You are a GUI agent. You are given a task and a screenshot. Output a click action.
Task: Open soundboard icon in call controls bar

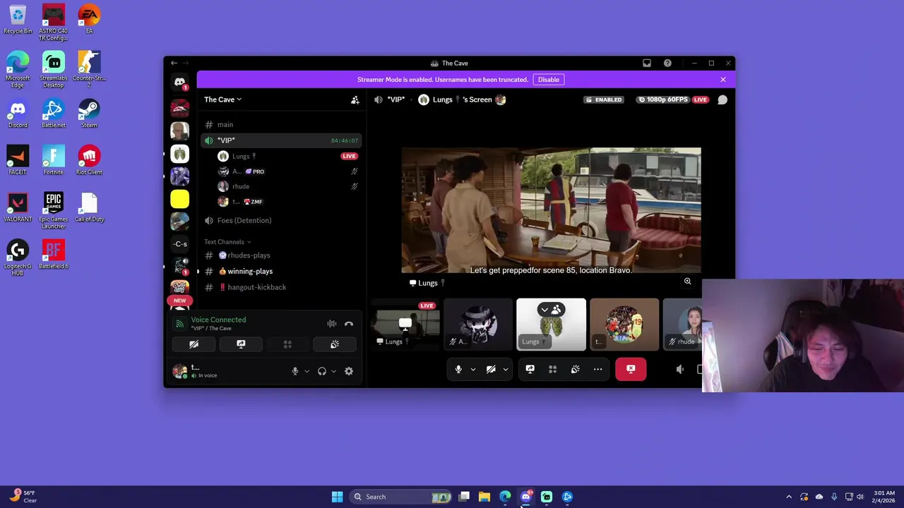576,369
